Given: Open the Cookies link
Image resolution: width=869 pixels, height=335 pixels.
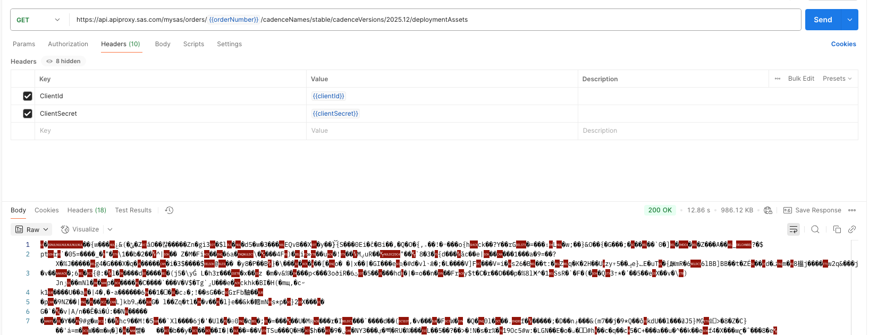Looking at the screenshot, I should coord(843,44).
